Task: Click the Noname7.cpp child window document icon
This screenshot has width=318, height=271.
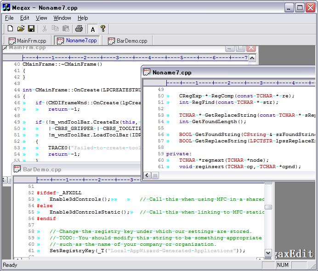Action: tap(147, 72)
